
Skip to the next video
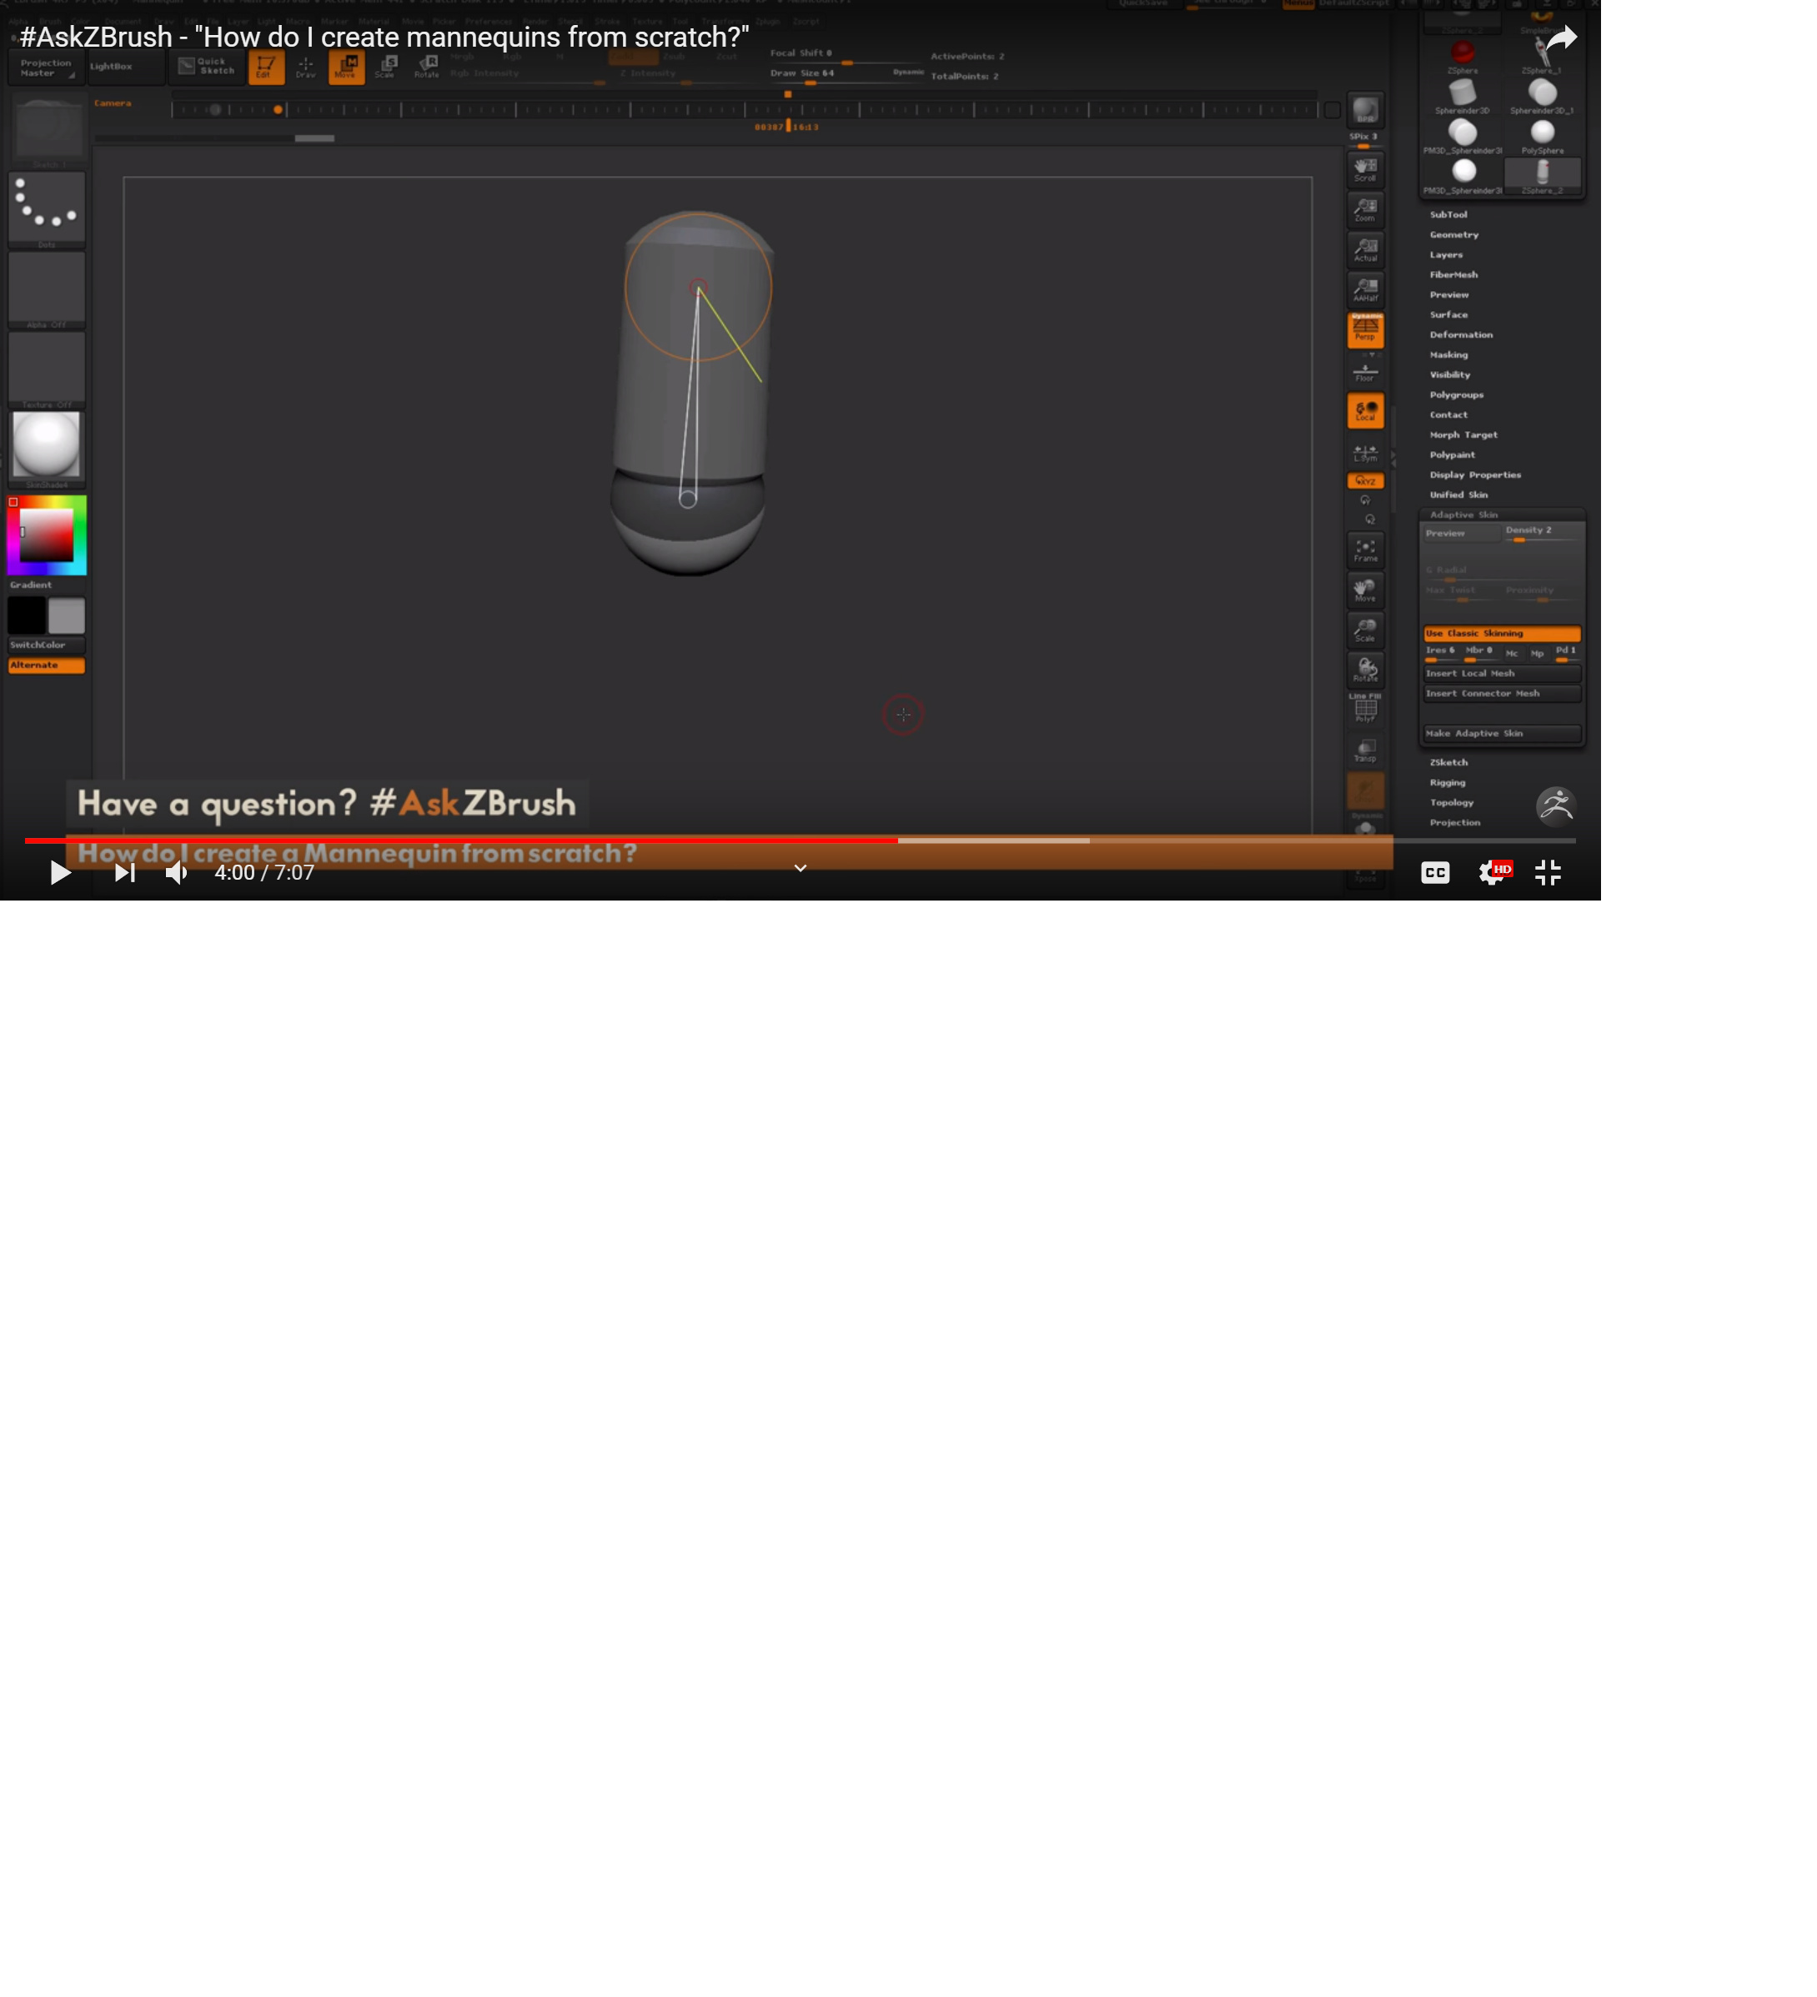tap(125, 873)
